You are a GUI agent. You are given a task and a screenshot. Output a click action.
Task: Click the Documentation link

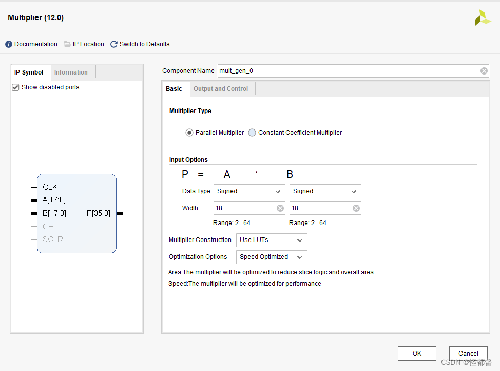click(x=36, y=44)
